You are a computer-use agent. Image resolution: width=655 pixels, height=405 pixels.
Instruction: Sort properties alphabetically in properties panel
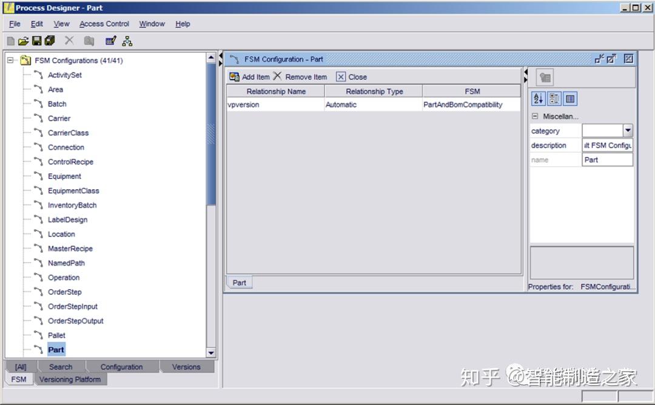pyautogui.click(x=538, y=98)
